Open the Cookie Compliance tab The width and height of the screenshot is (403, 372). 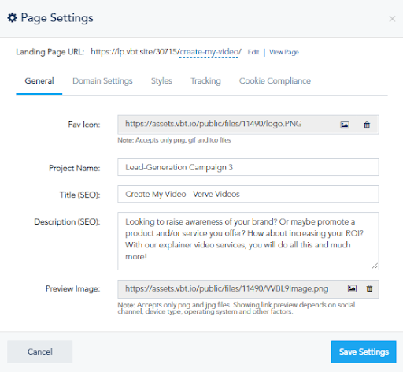click(x=275, y=80)
